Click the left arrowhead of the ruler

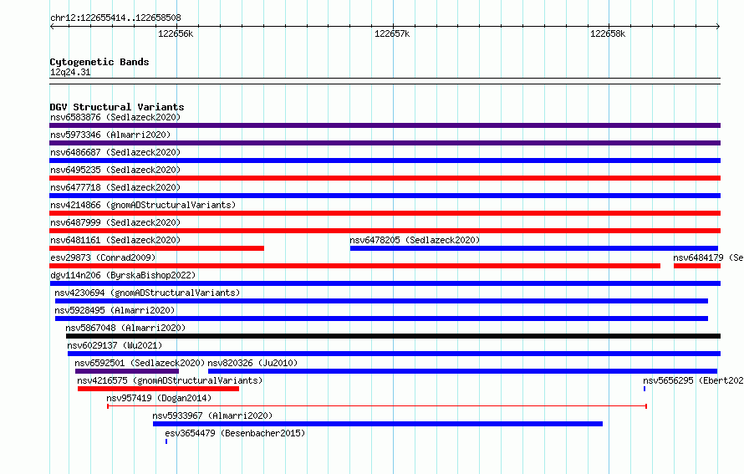pos(52,27)
